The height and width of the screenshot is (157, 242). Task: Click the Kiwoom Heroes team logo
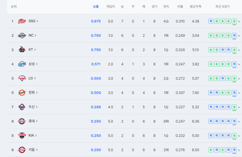(22, 150)
